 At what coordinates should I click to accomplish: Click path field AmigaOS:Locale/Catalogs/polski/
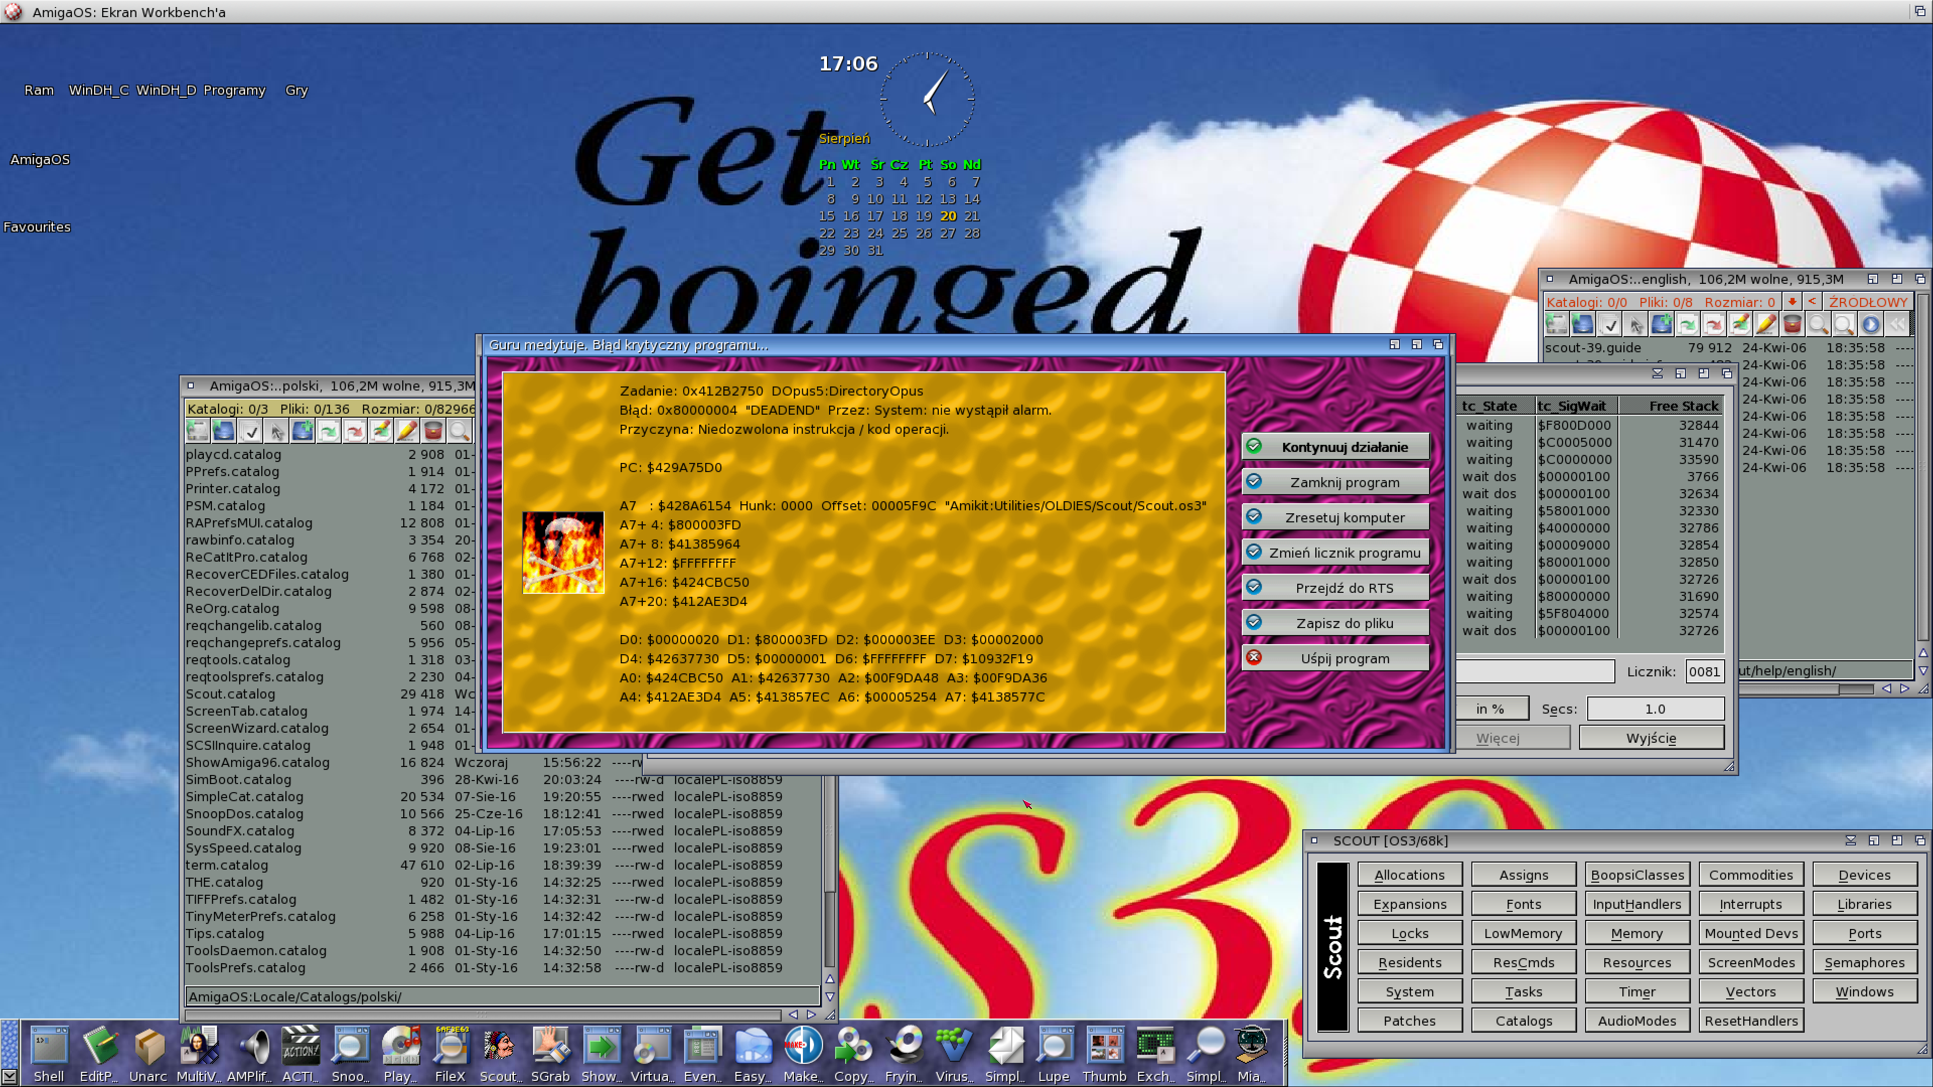(502, 997)
